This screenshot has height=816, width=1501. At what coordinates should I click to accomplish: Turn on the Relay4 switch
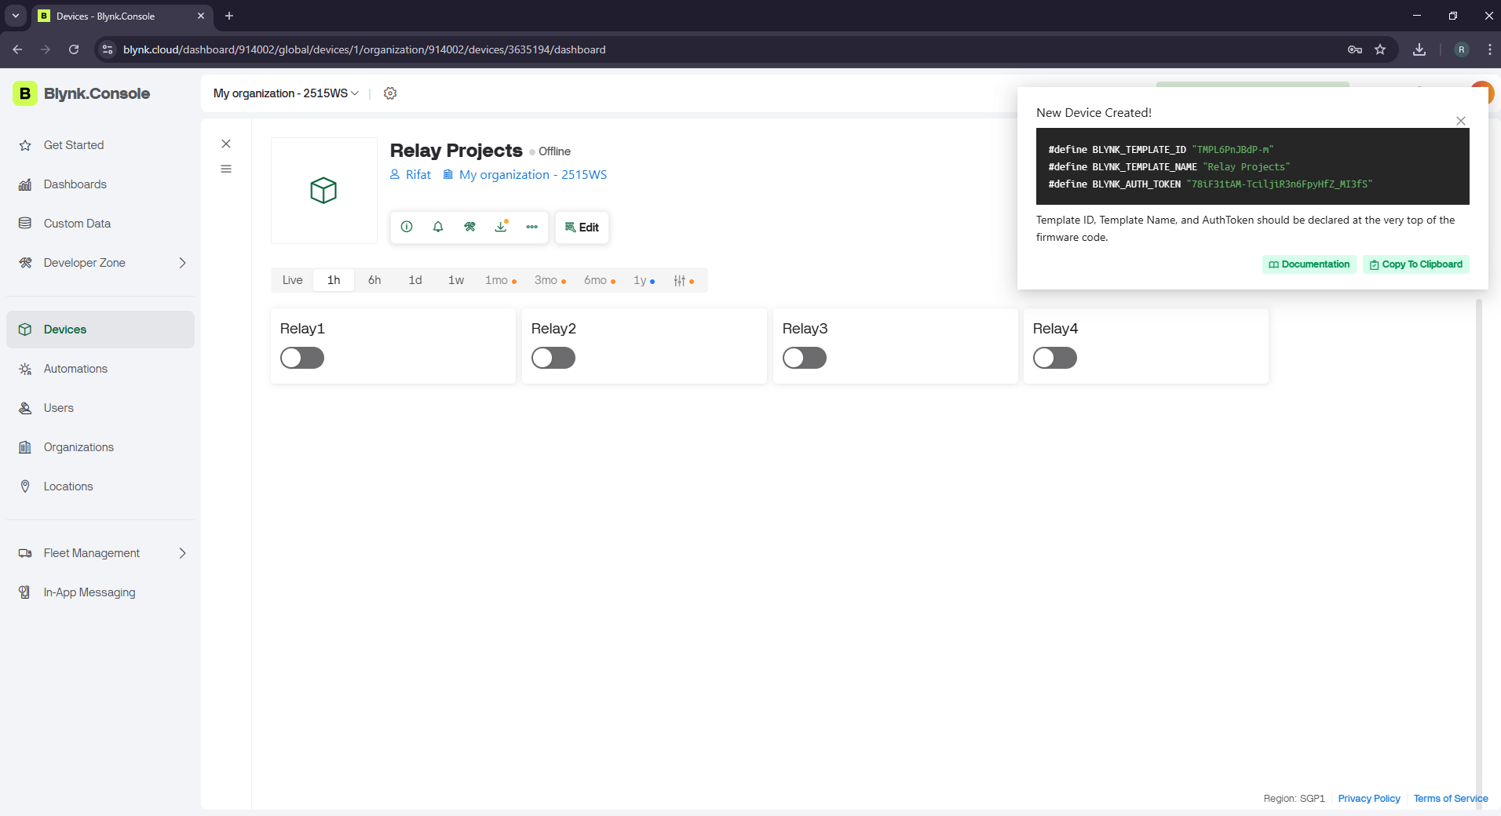pyautogui.click(x=1055, y=358)
